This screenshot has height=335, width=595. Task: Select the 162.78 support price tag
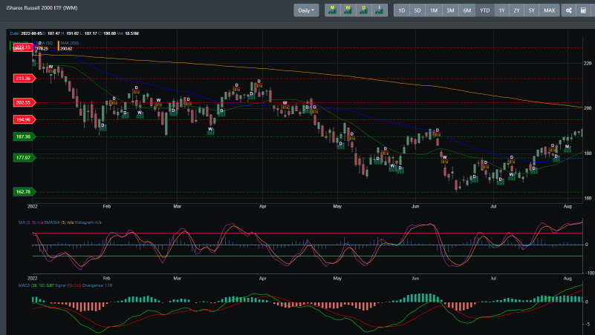pyautogui.click(x=24, y=192)
